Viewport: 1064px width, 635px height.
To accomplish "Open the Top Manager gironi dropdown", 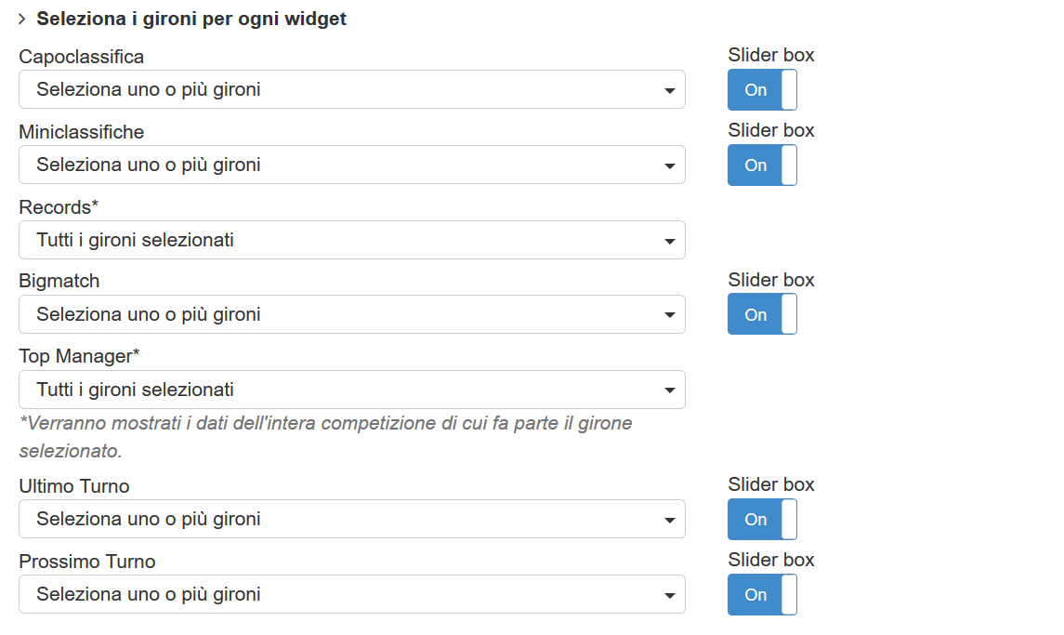I will (351, 390).
